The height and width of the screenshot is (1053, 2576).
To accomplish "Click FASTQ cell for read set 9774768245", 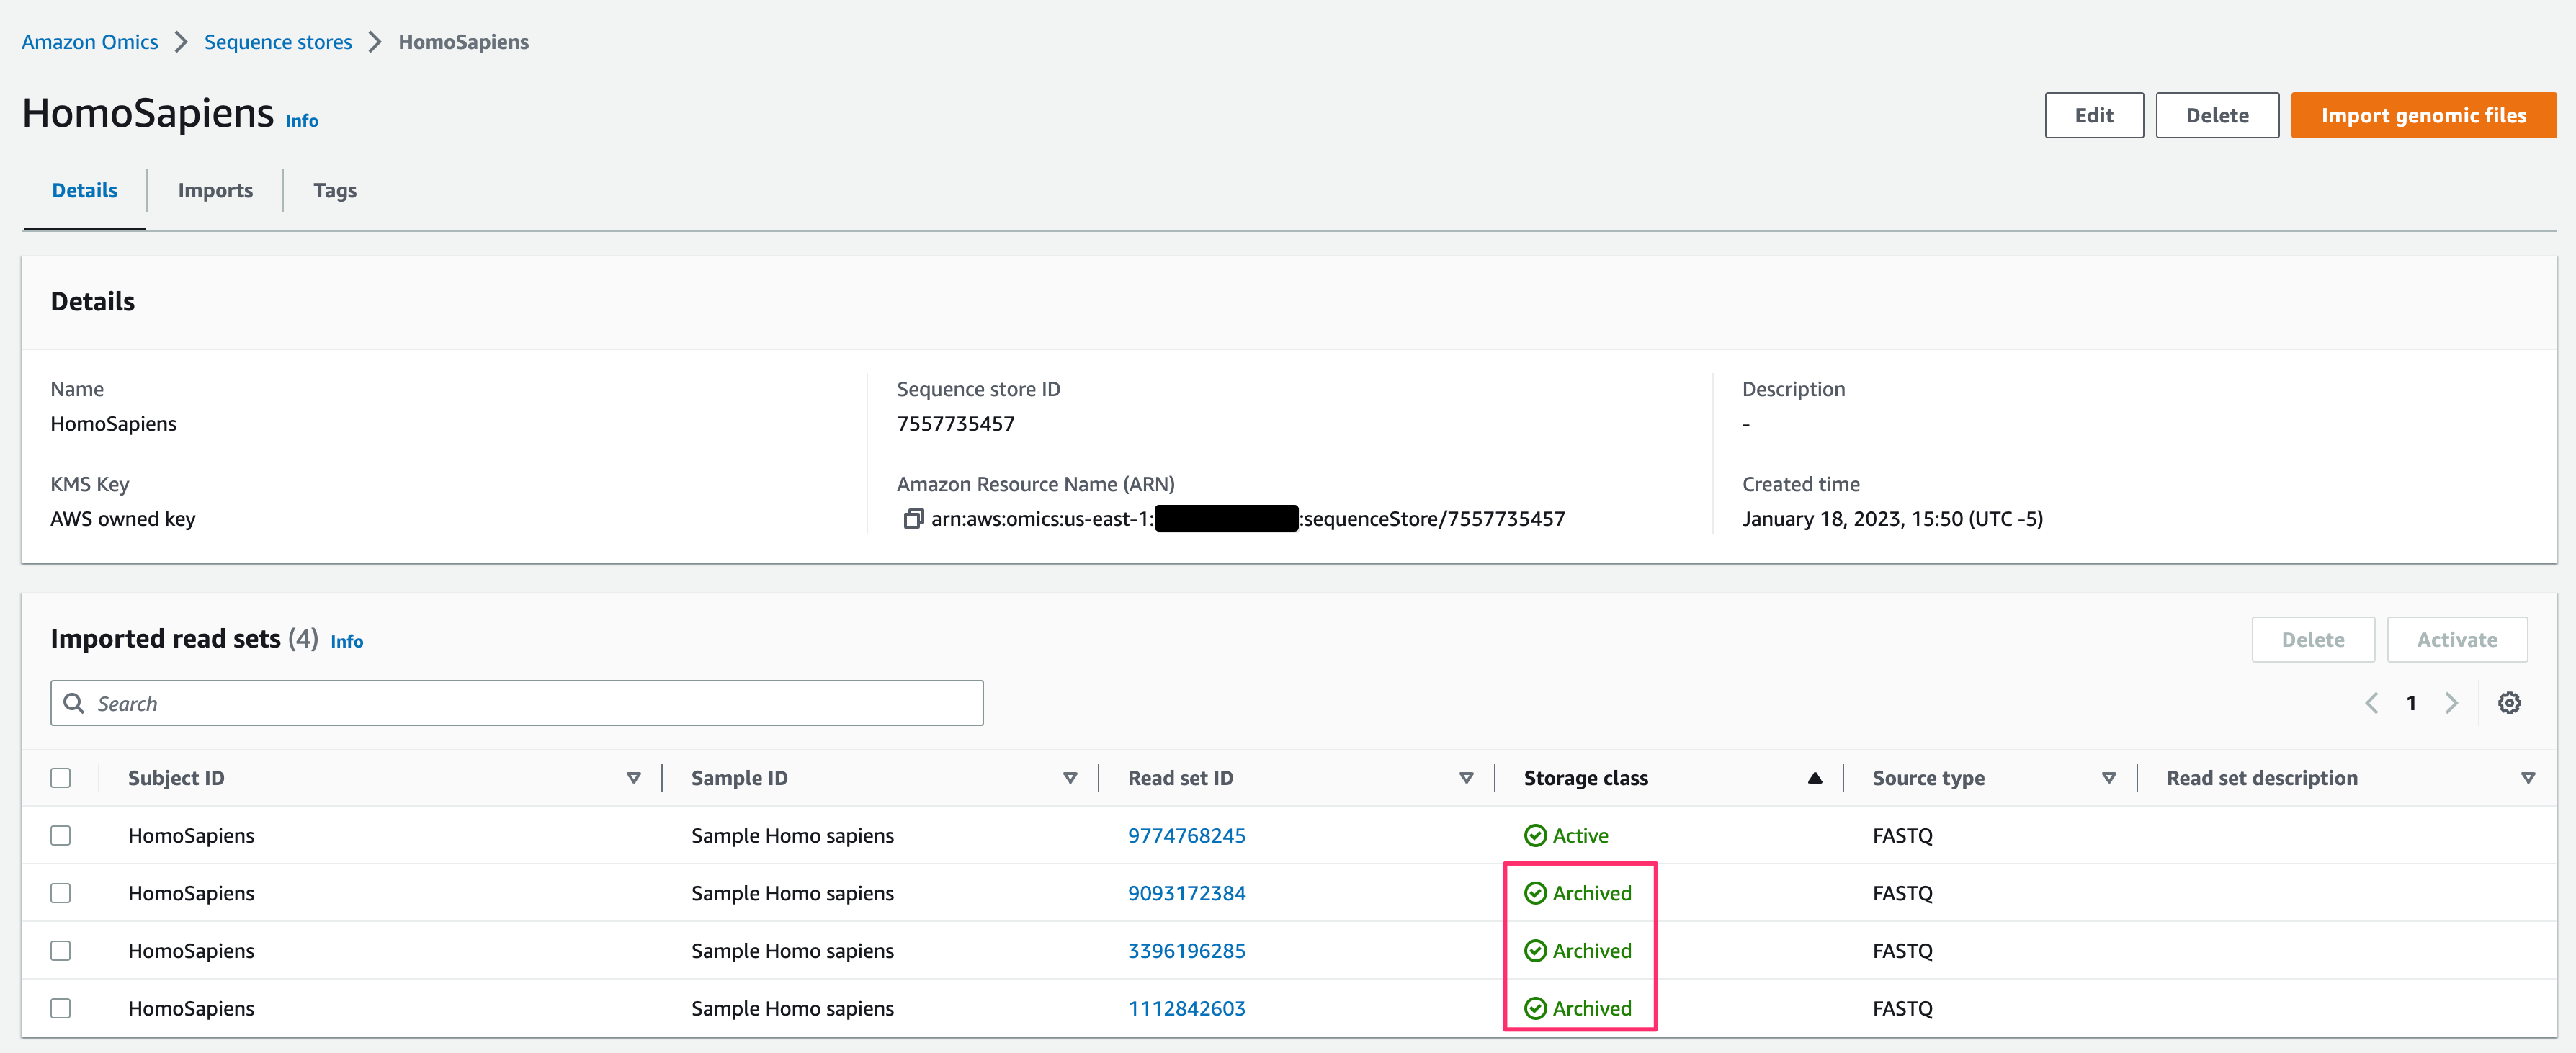I will click(x=1902, y=835).
